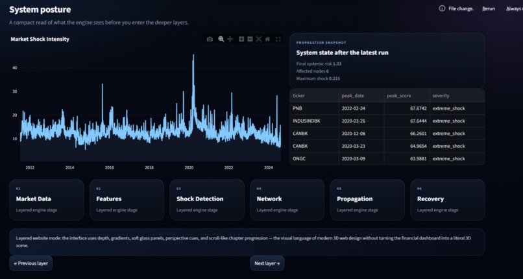Image resolution: width=523 pixels, height=279 pixels.
Task: Select the PNB ticker cell
Action: tap(314, 108)
